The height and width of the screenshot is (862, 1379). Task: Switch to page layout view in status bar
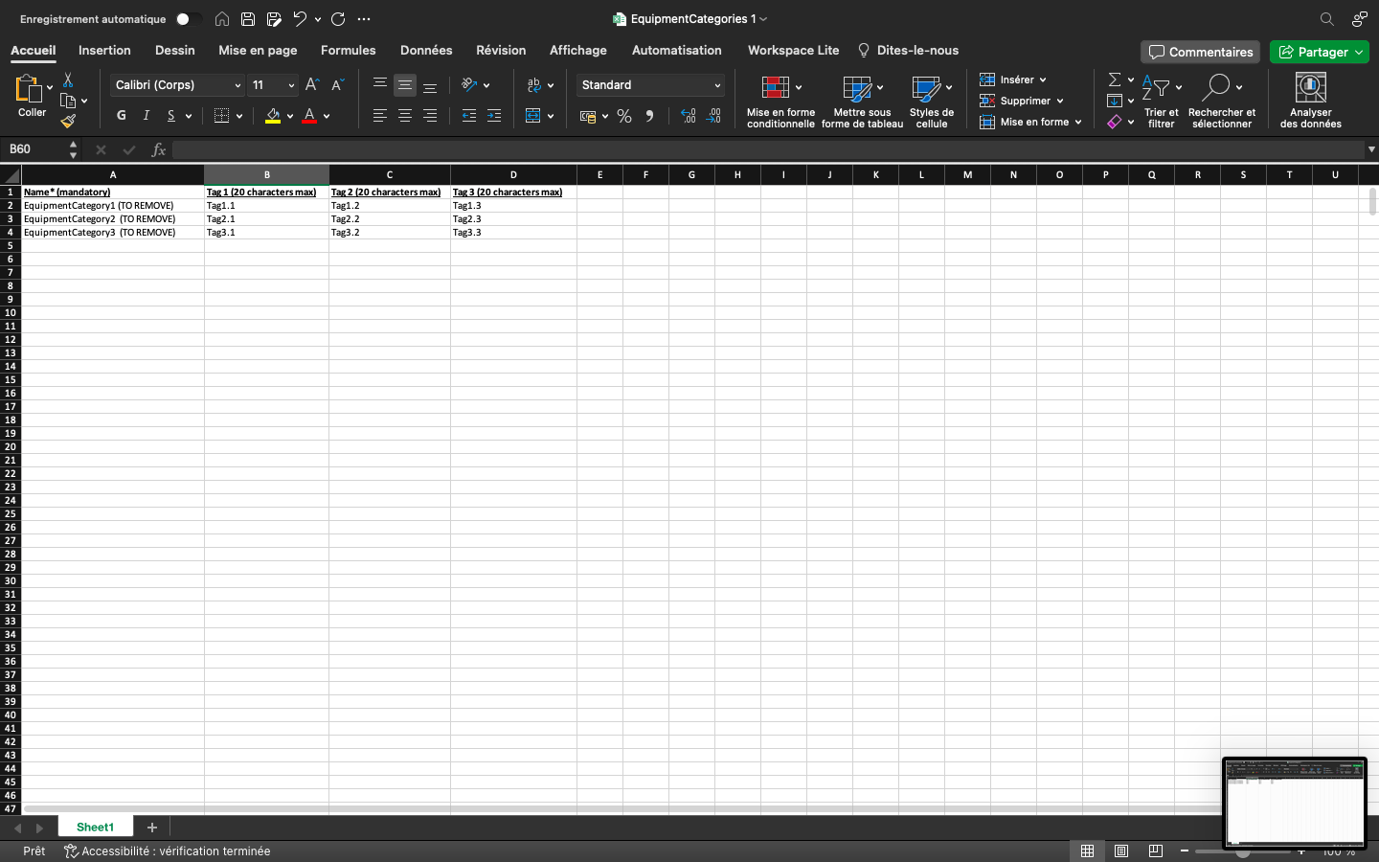(1121, 851)
